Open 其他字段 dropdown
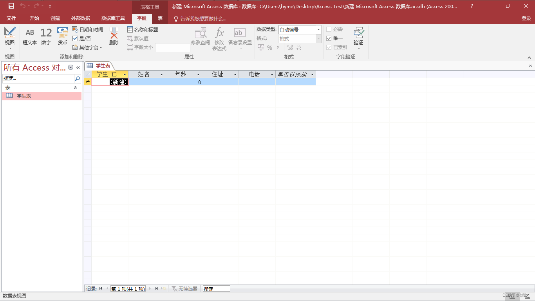 tap(87, 47)
